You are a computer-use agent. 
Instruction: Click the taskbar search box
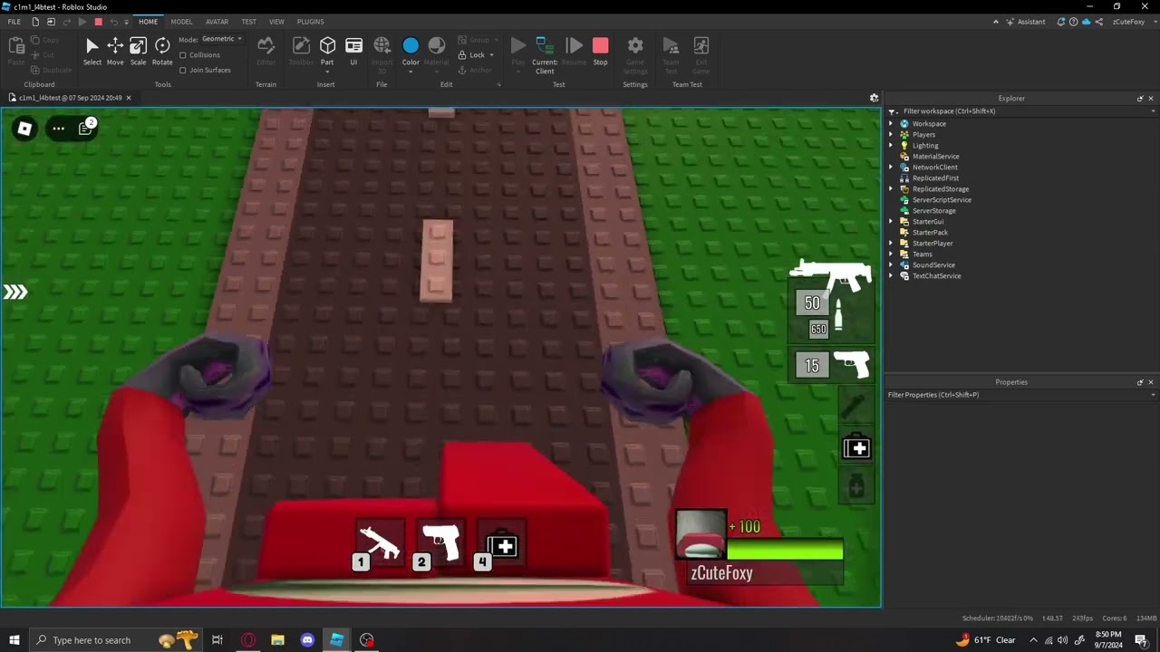[x=115, y=640]
